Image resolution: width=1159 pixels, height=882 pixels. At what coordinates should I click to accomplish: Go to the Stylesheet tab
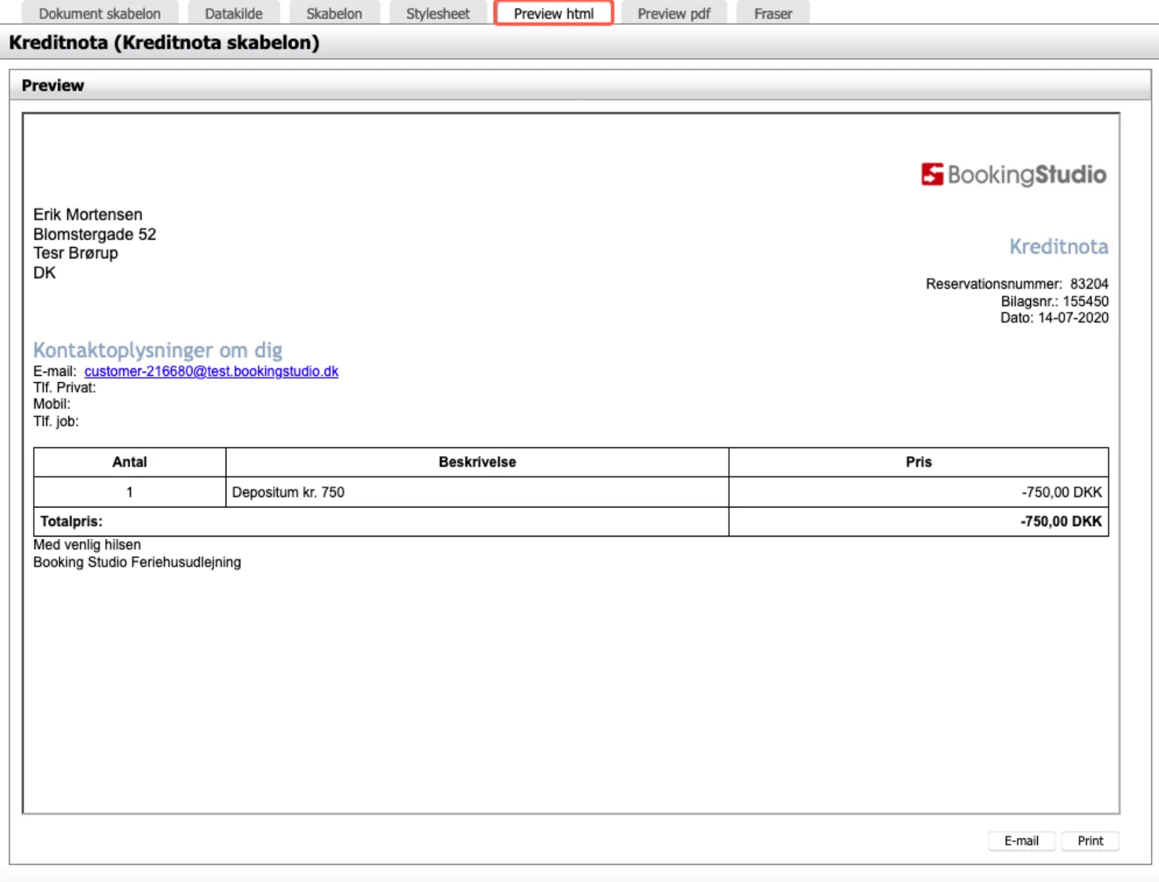tap(438, 14)
